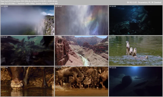Click the 00:06:47 timestamp label
This screenshot has width=163, height=97.
click(58, 6)
